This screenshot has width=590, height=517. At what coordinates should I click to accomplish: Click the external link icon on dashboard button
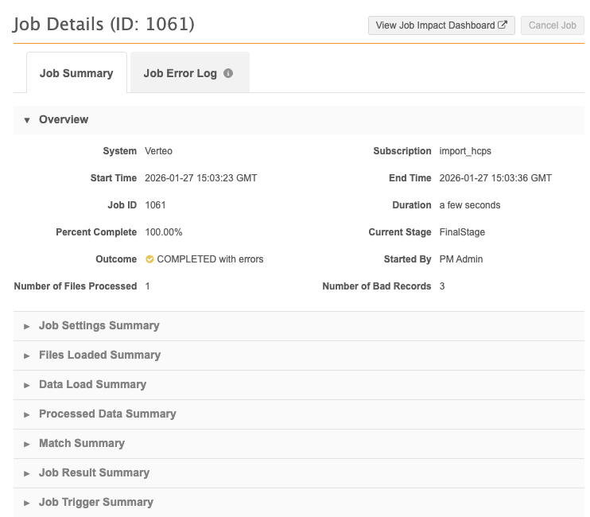pos(503,25)
